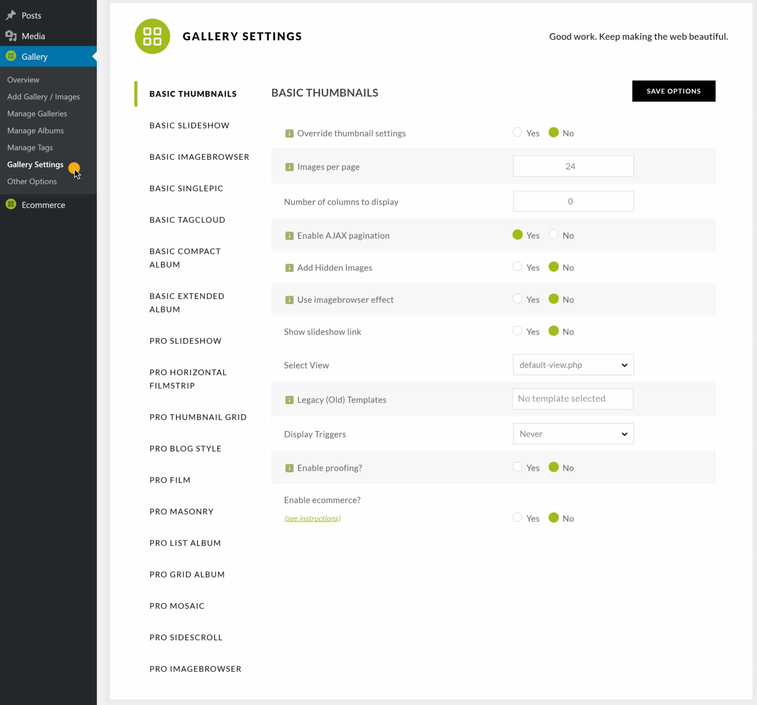This screenshot has height=705, width=757.
Task: Open Manage Galleries page
Action: 37,114
